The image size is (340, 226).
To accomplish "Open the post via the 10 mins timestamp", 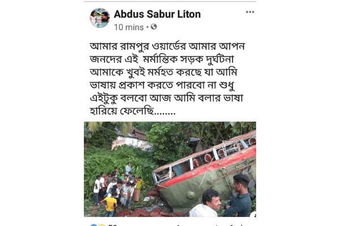I will (129, 27).
